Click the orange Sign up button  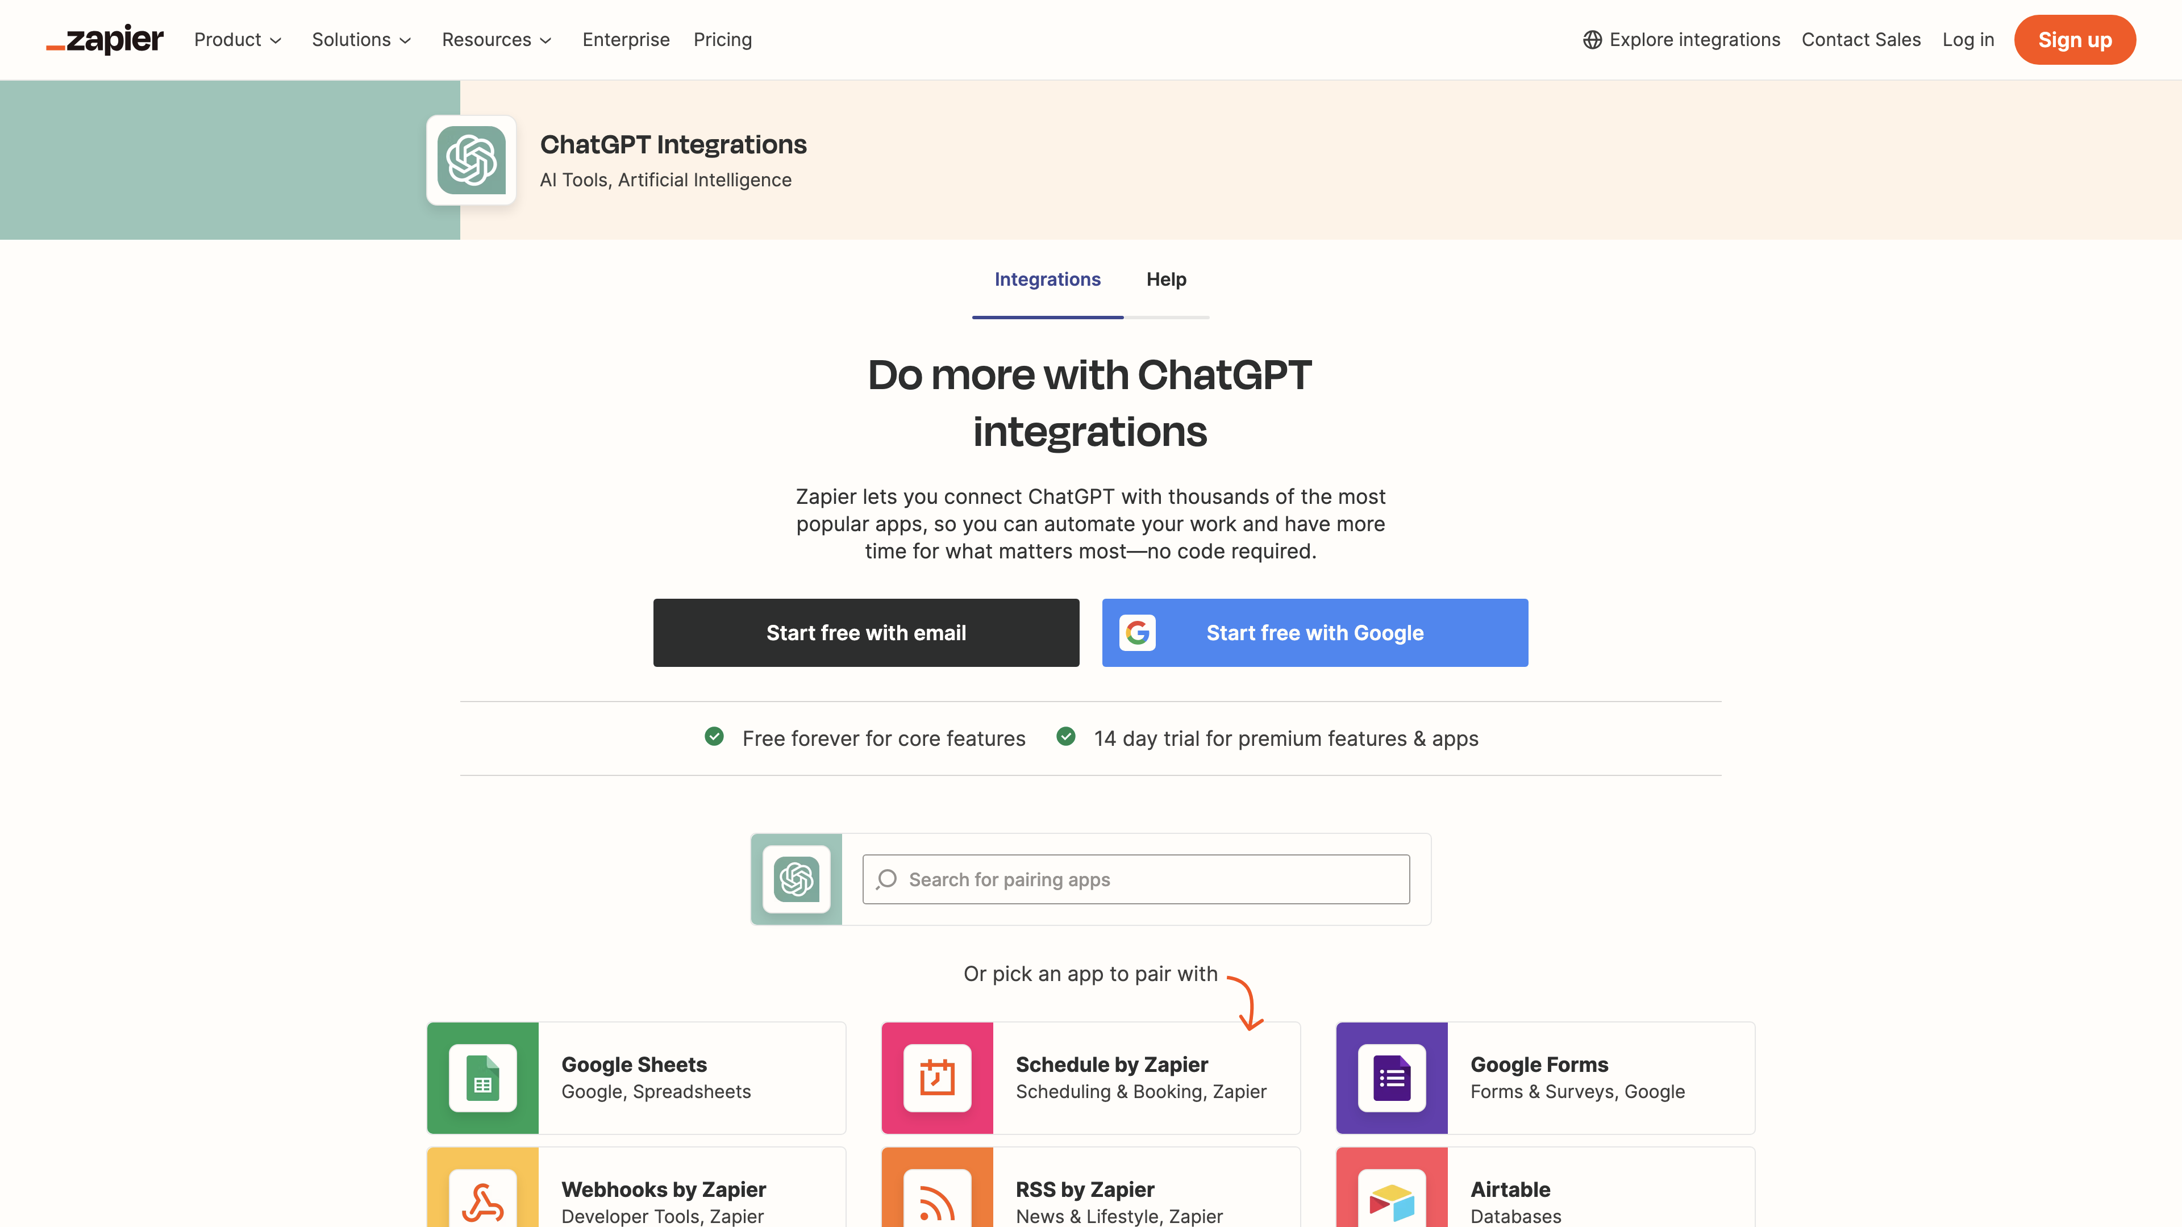click(x=2075, y=40)
